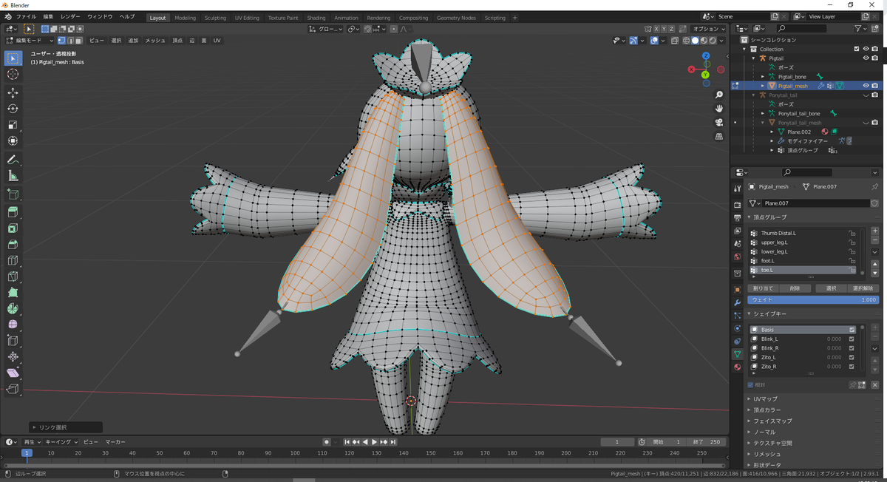Select the Extrude Region tool
The image size is (887, 482).
(13, 212)
